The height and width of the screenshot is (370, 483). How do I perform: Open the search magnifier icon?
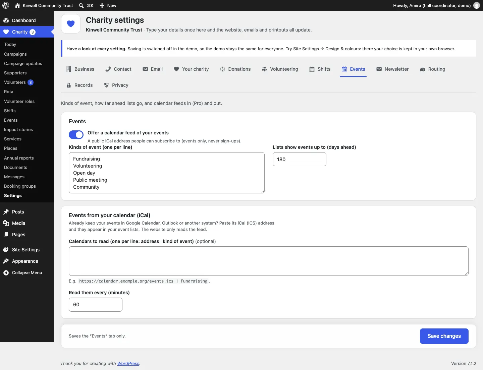(81, 5)
